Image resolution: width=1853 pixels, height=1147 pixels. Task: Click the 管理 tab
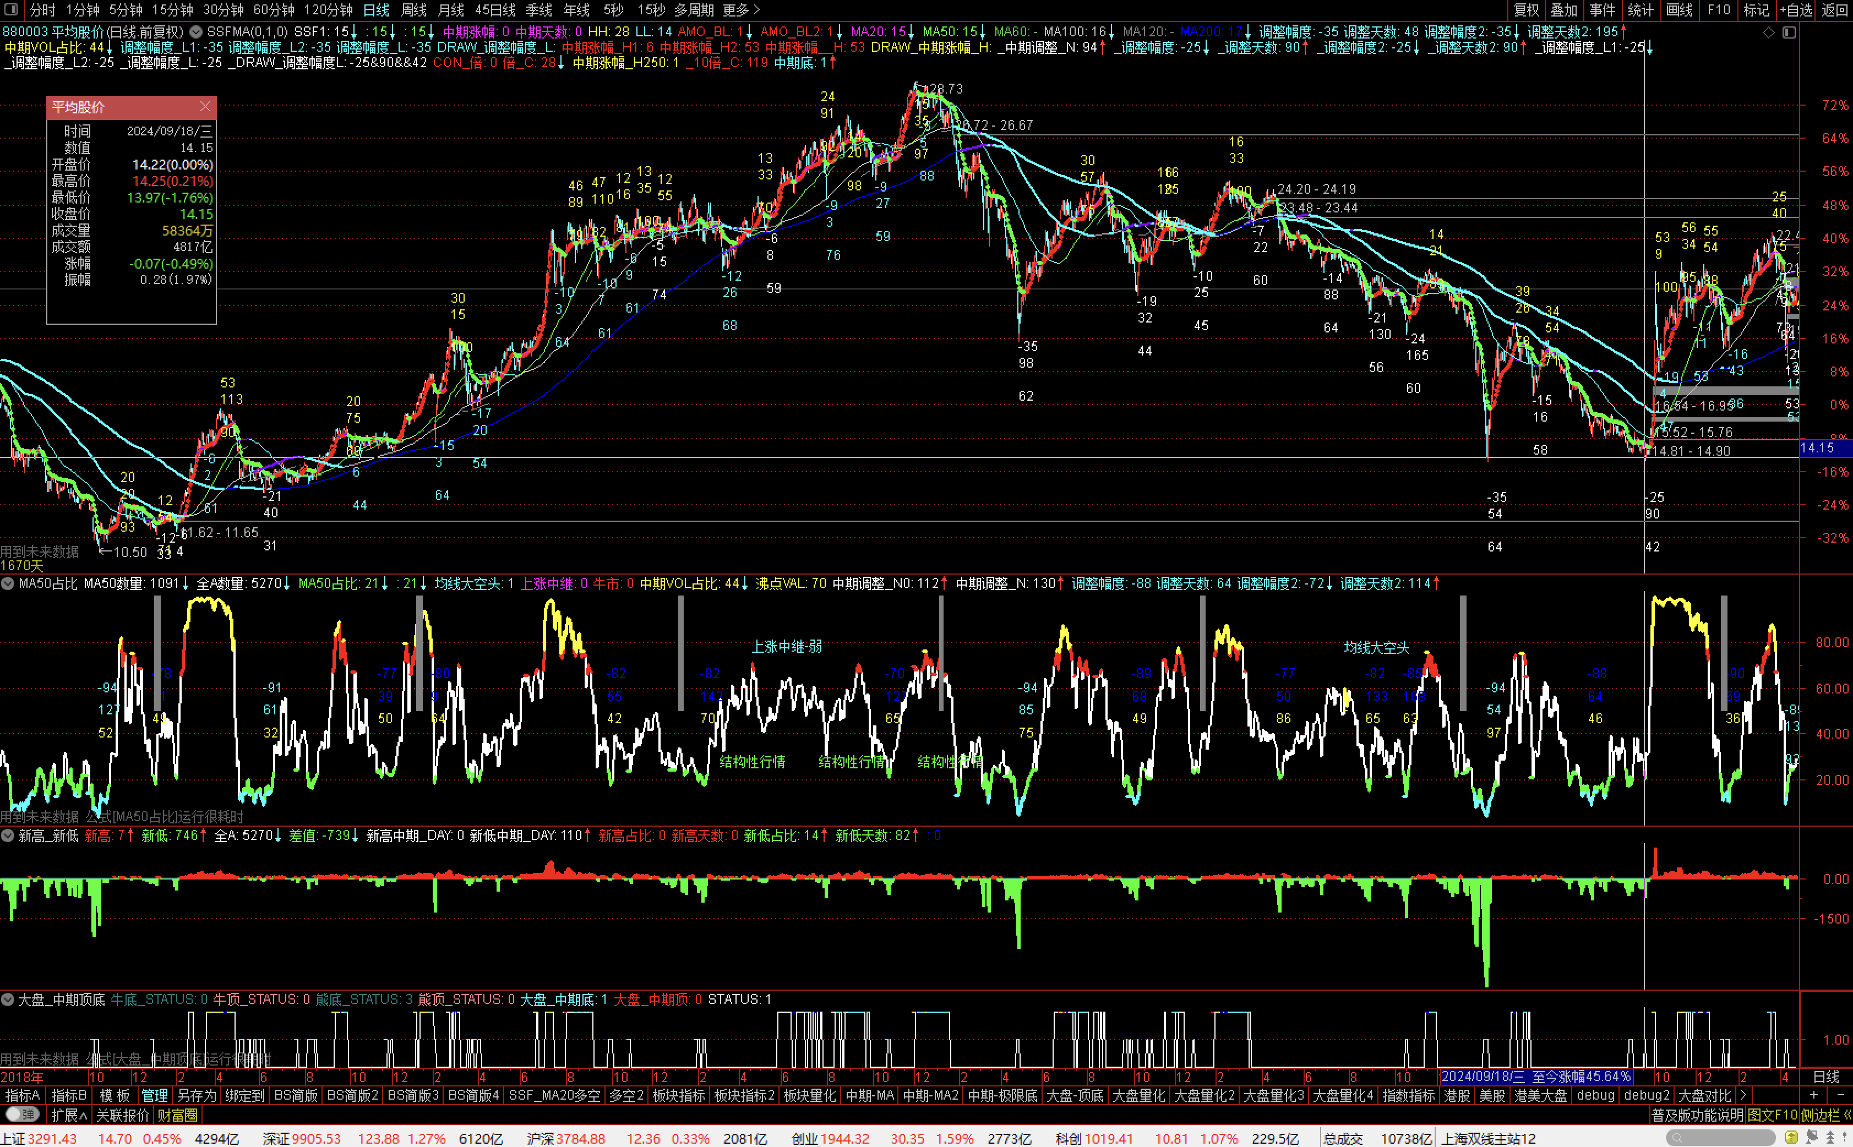pos(155,1095)
